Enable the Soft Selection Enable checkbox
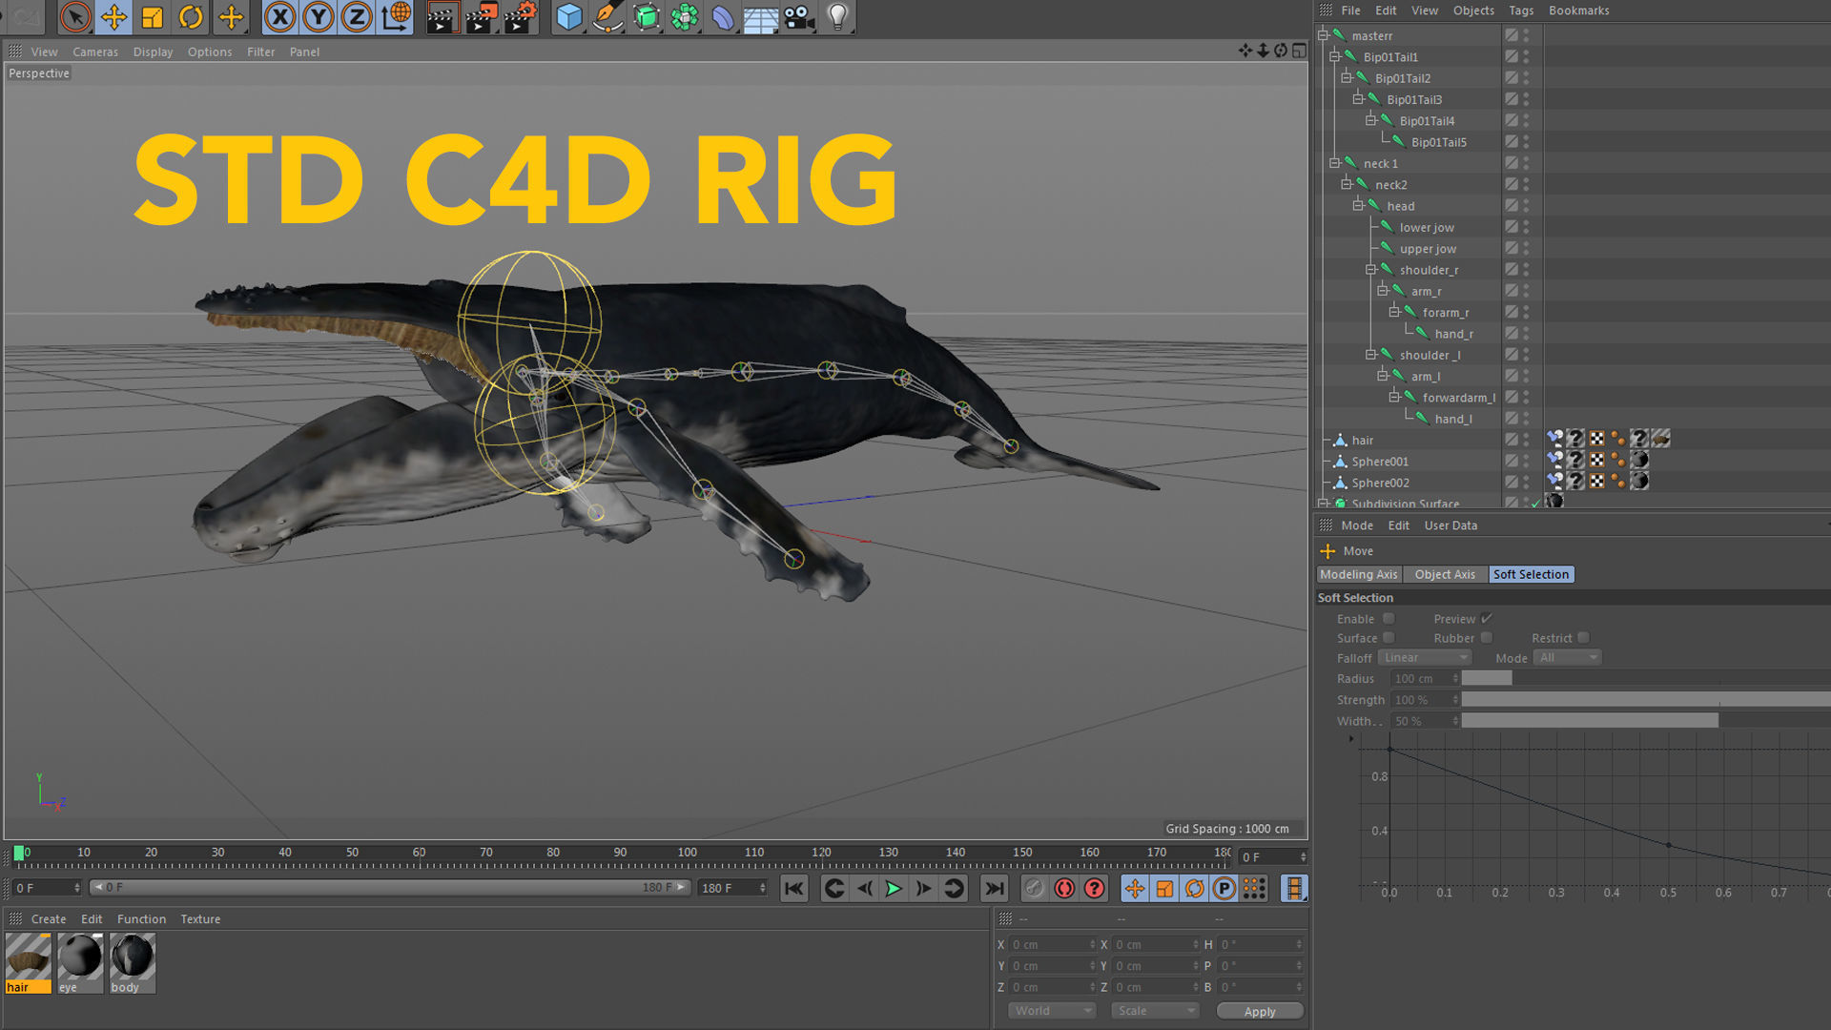The height and width of the screenshot is (1030, 1831). click(x=1389, y=619)
